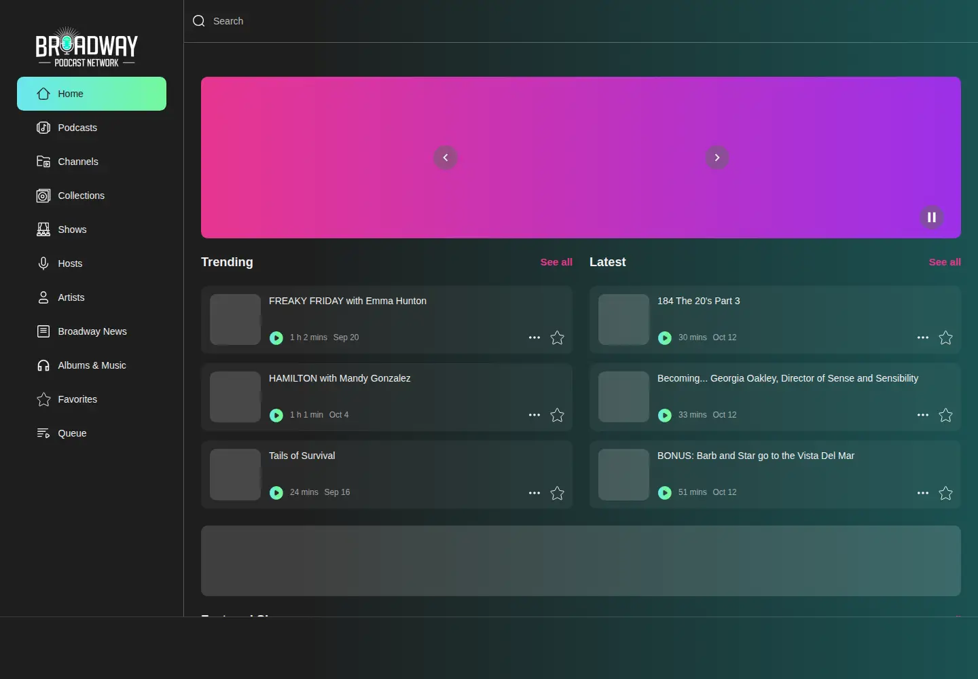Viewport: 978px width, 679px height.
Task: Open more options for 184 The 20's Part 3
Action: tap(923, 337)
